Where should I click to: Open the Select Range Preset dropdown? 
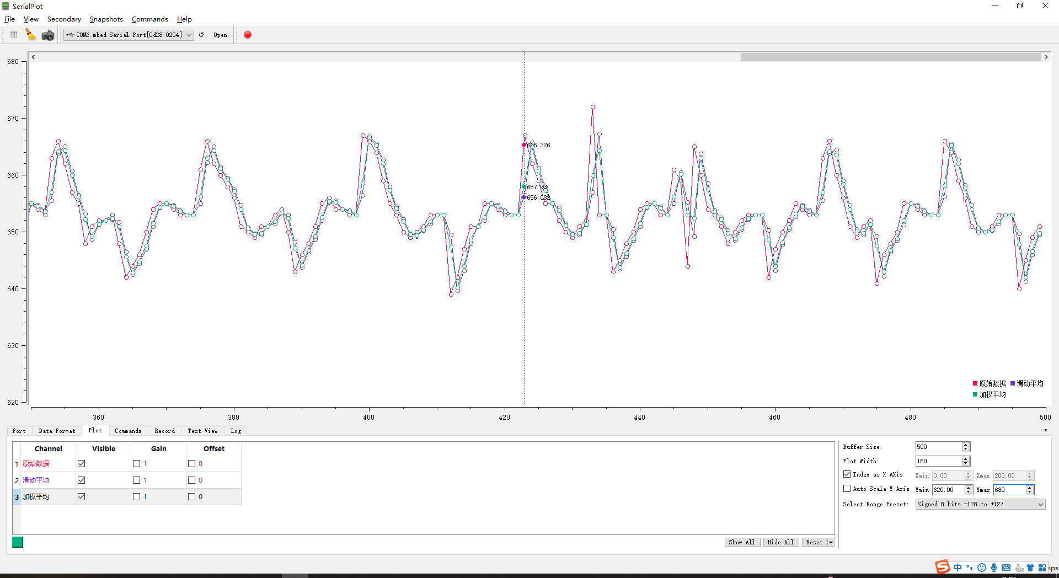pos(980,504)
